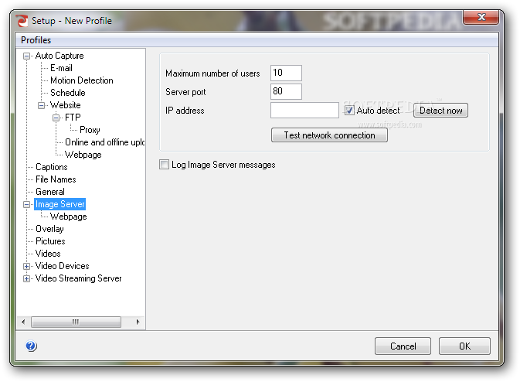Cancel the setup dialog

[403, 346]
